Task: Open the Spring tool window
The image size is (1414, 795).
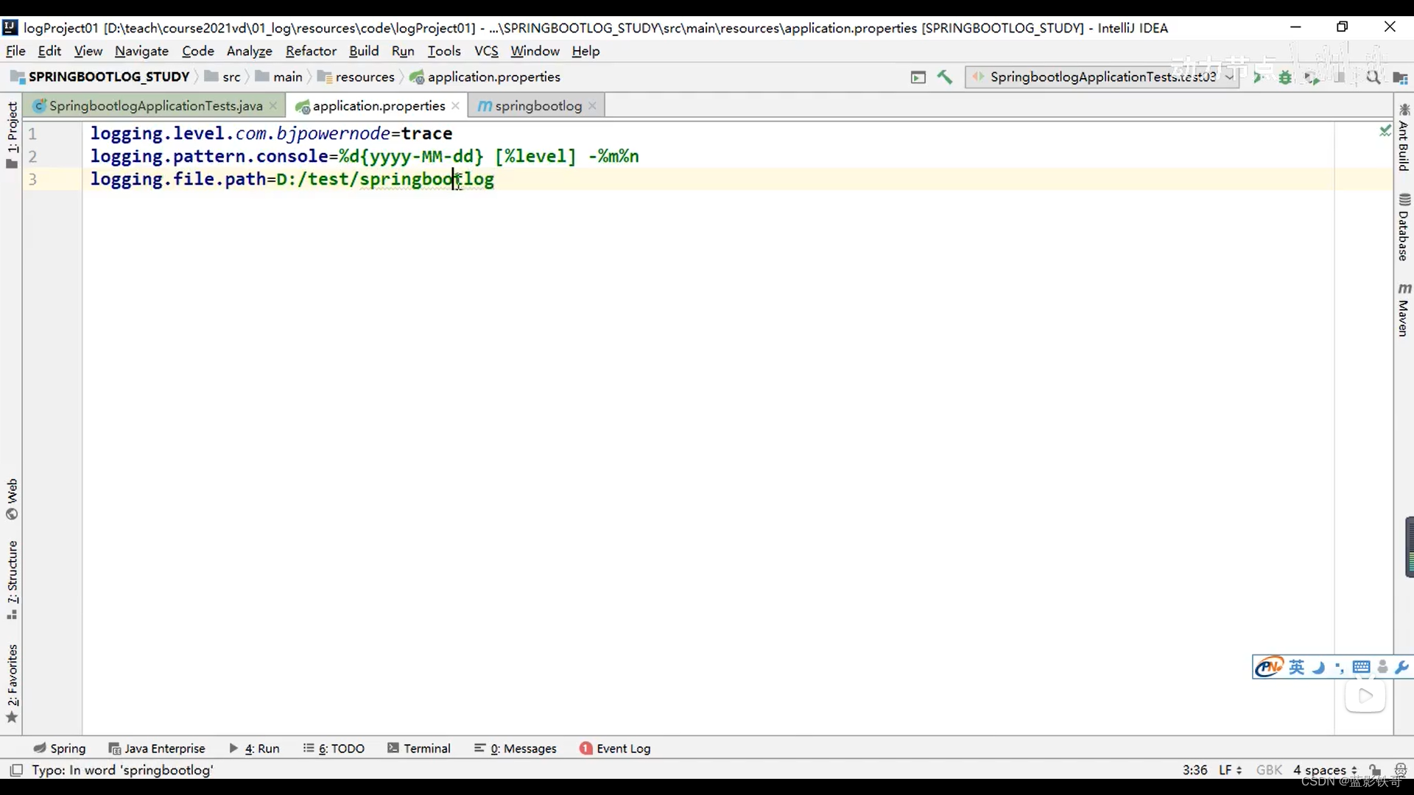Action: 60,748
